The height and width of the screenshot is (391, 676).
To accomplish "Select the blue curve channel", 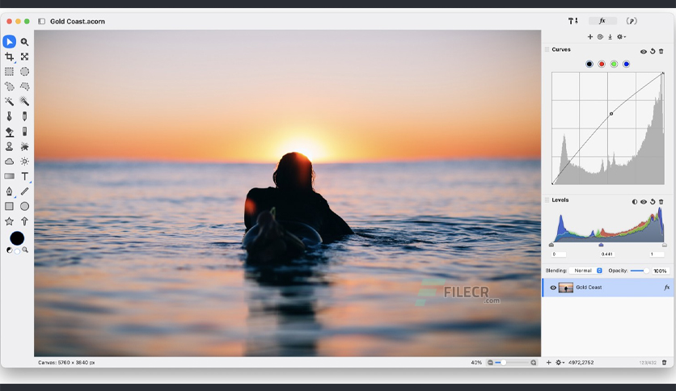I will pyautogui.click(x=627, y=64).
